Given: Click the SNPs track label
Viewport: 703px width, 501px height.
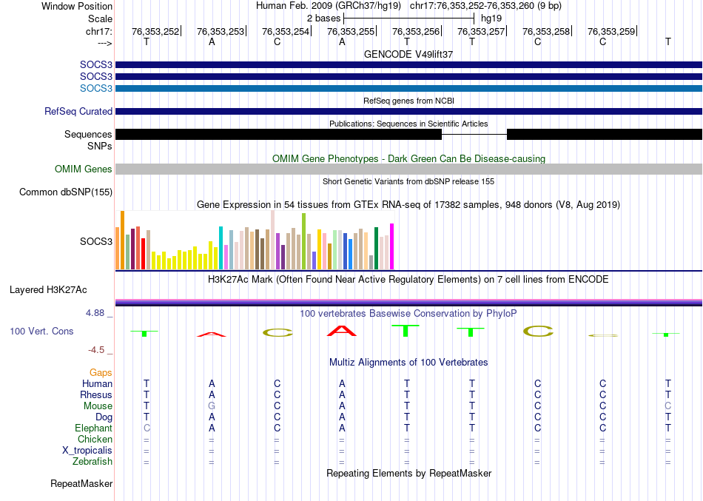Looking at the screenshot, I should point(100,147).
